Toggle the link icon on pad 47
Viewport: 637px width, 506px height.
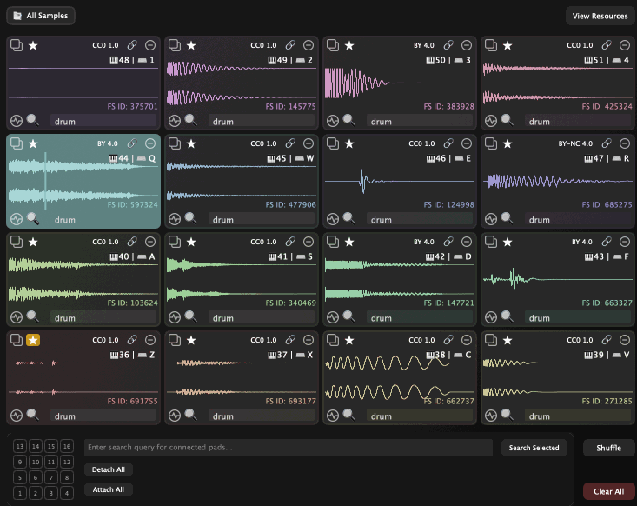[x=607, y=143]
